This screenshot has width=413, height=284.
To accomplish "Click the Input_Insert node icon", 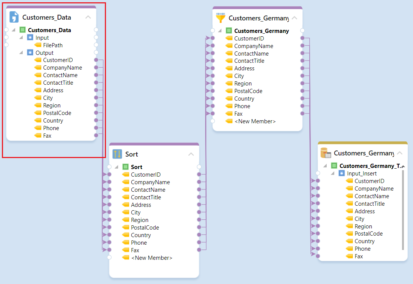I will pyautogui.click(x=341, y=174).
